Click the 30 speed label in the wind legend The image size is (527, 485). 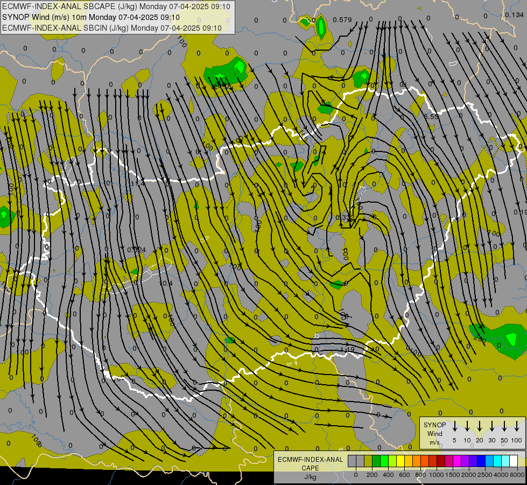point(491,440)
